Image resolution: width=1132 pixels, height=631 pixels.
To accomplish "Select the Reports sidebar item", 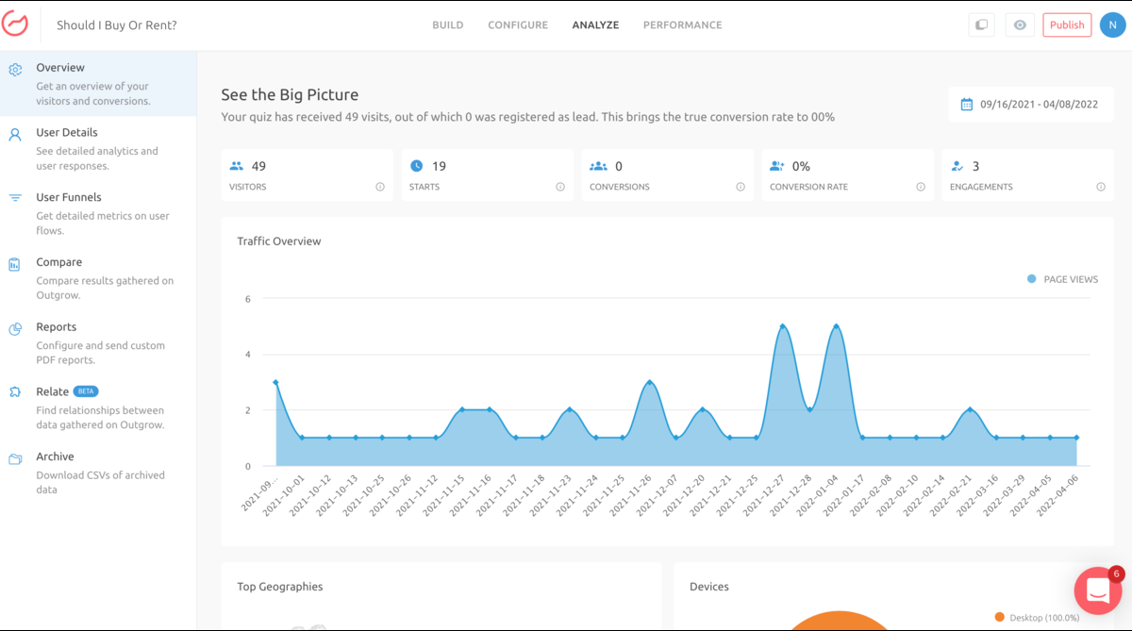I will 56,327.
